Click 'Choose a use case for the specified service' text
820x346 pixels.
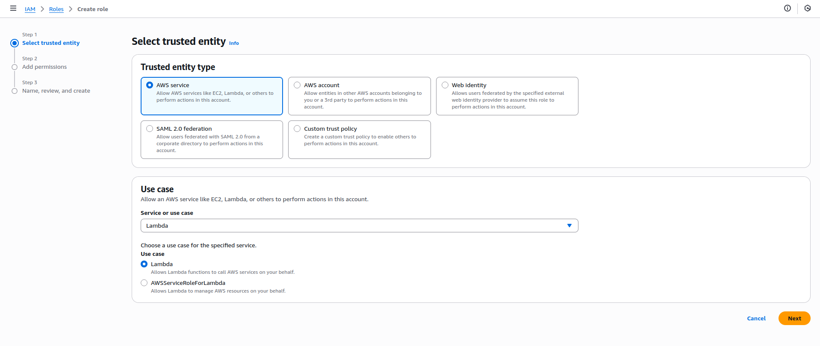coord(198,245)
